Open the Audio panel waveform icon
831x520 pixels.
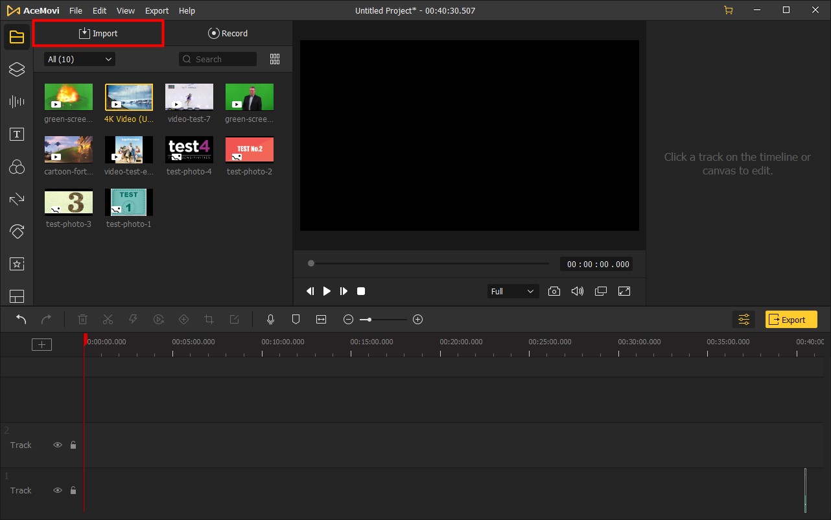tap(17, 102)
